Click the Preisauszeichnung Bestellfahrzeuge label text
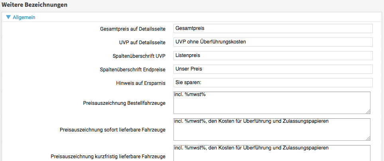Screen dimensions: 384x161 click(x=124, y=103)
